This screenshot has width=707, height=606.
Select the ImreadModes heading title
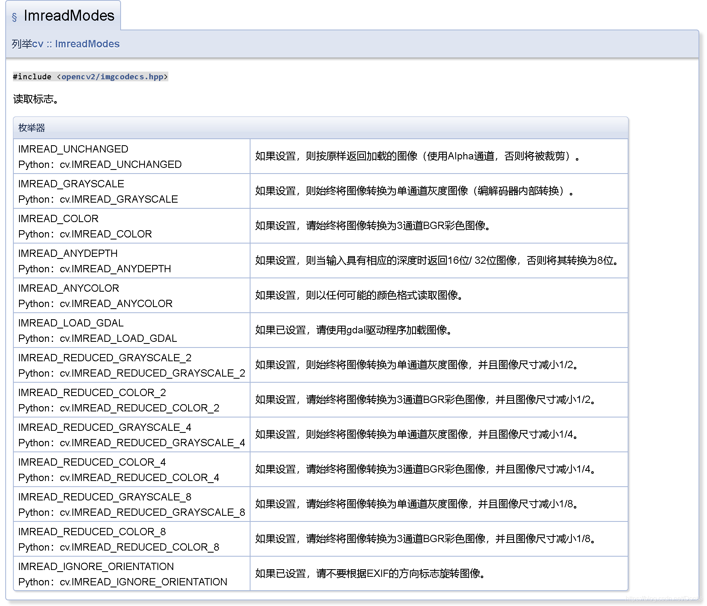pos(69,15)
